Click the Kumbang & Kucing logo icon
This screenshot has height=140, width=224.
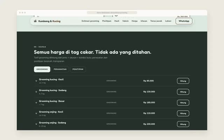click(35, 21)
